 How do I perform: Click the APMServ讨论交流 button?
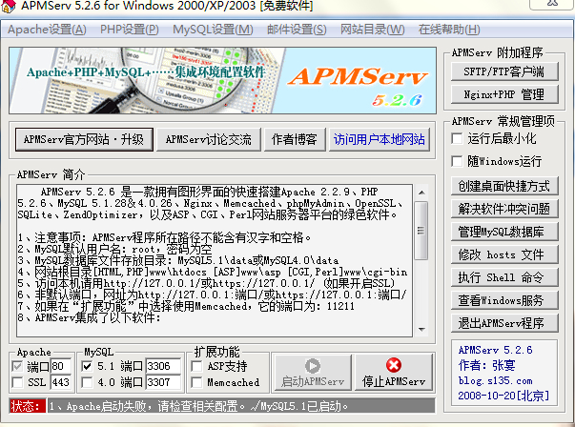tap(208, 139)
